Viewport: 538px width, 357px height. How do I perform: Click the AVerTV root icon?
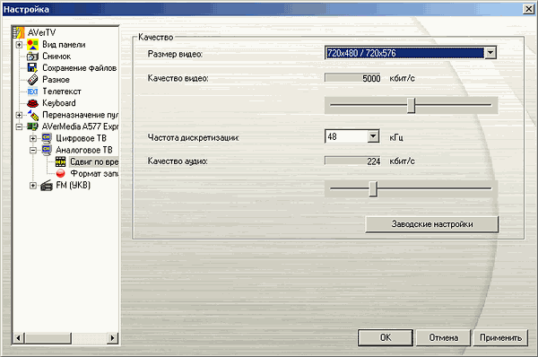click(19, 32)
